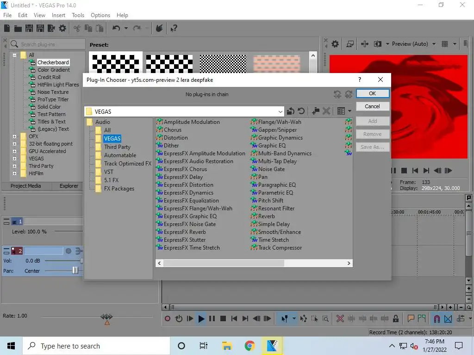Viewport: 474px width, 355px height.
Task: Open Google Chrome from the taskbar
Action: (x=249, y=346)
